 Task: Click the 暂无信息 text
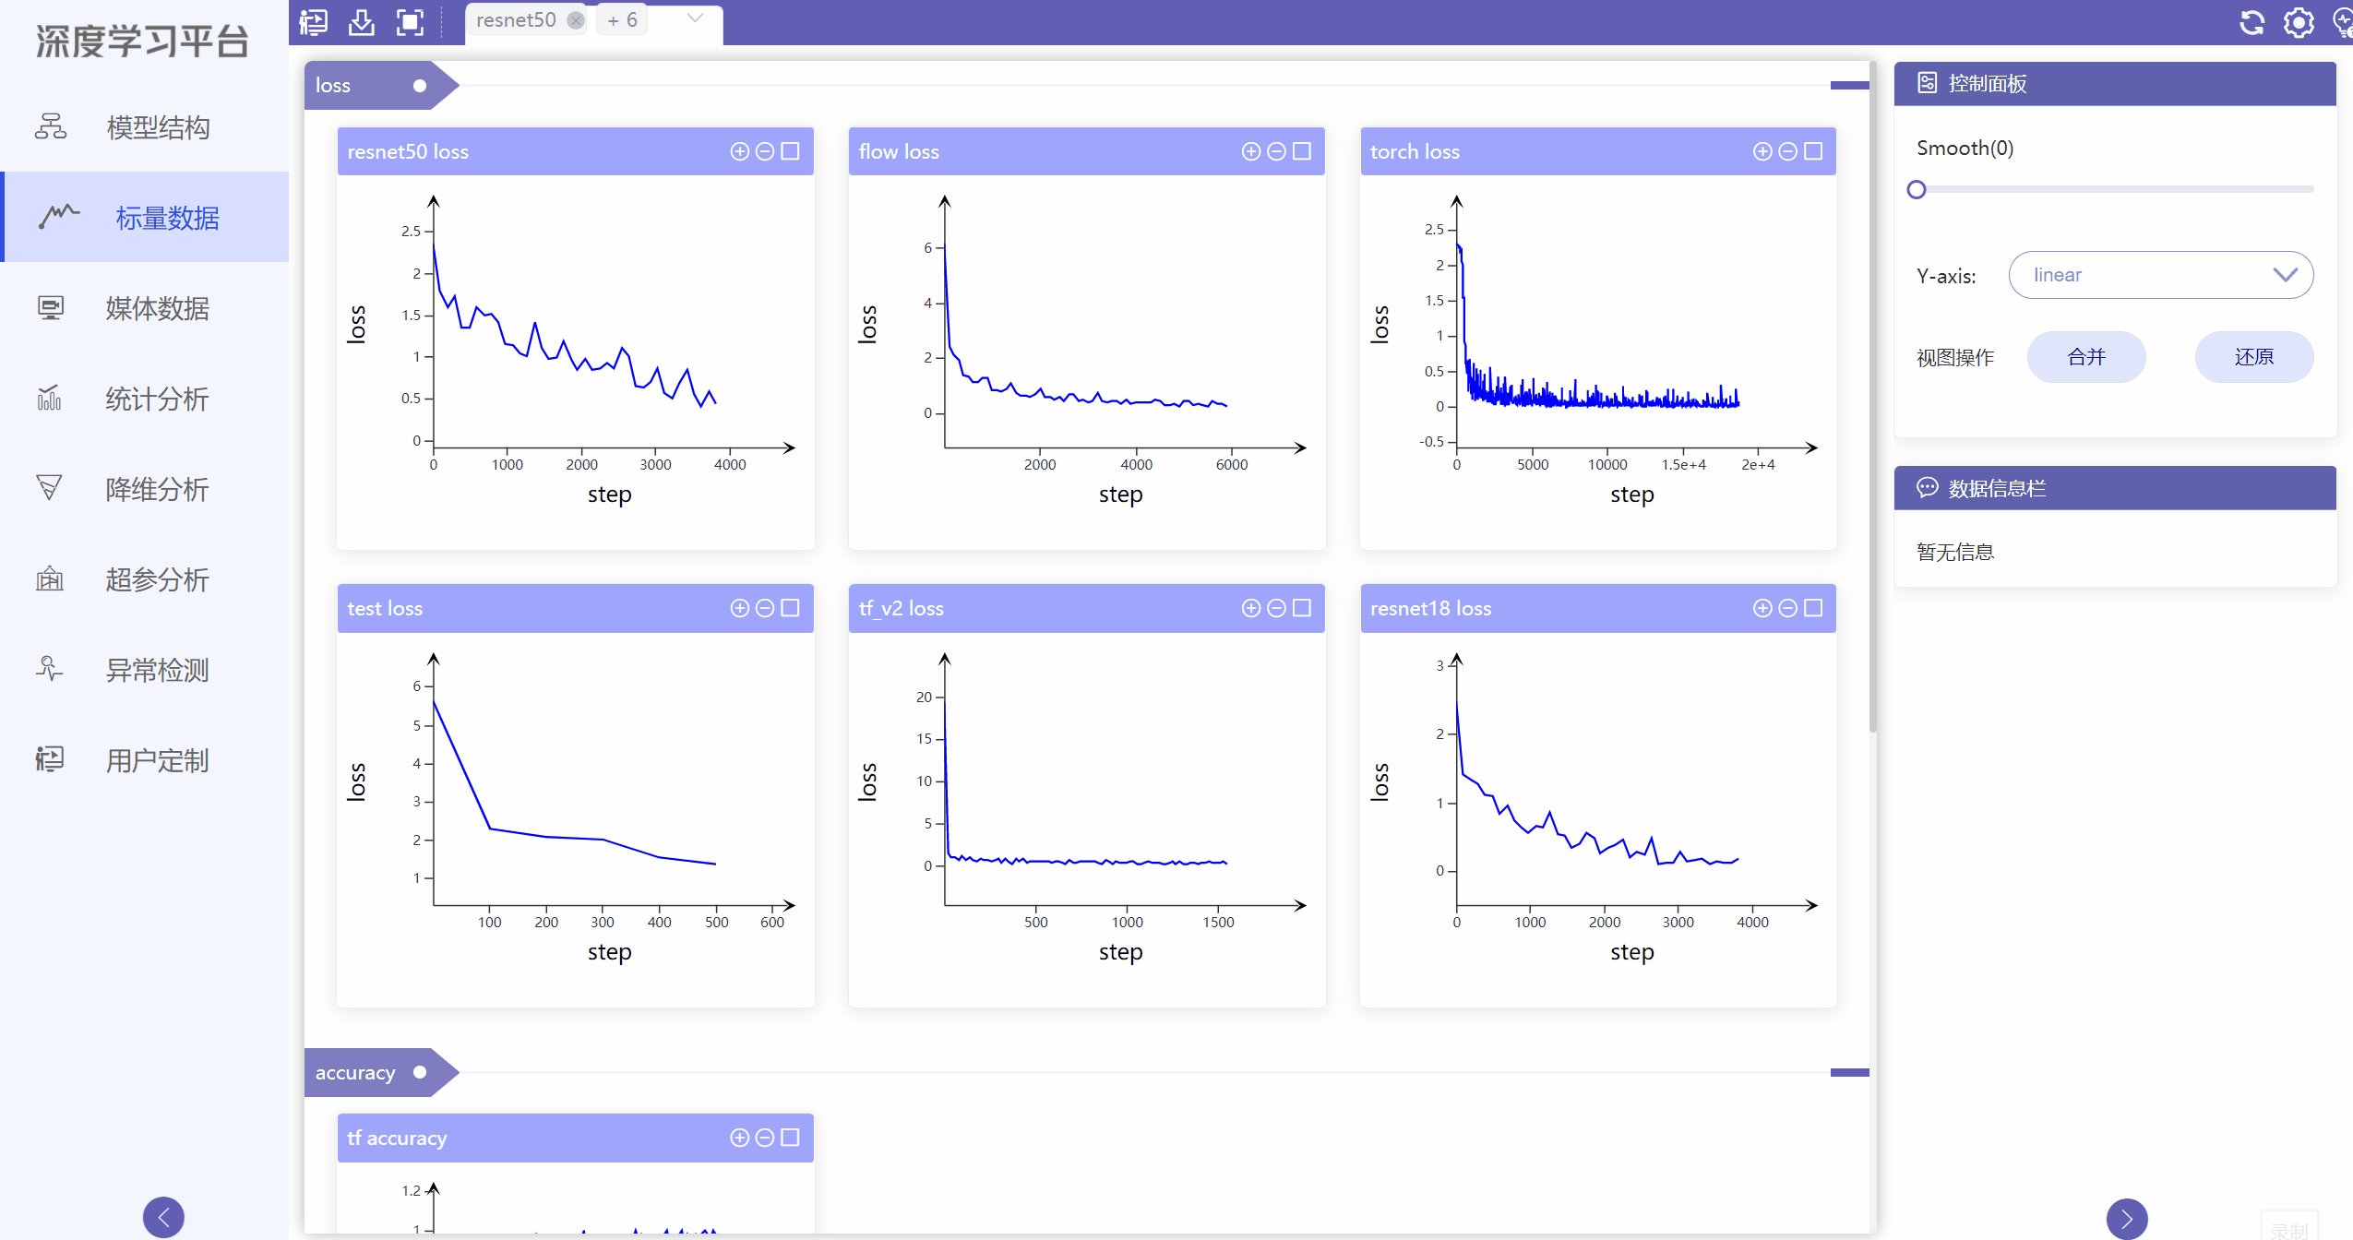click(1955, 552)
